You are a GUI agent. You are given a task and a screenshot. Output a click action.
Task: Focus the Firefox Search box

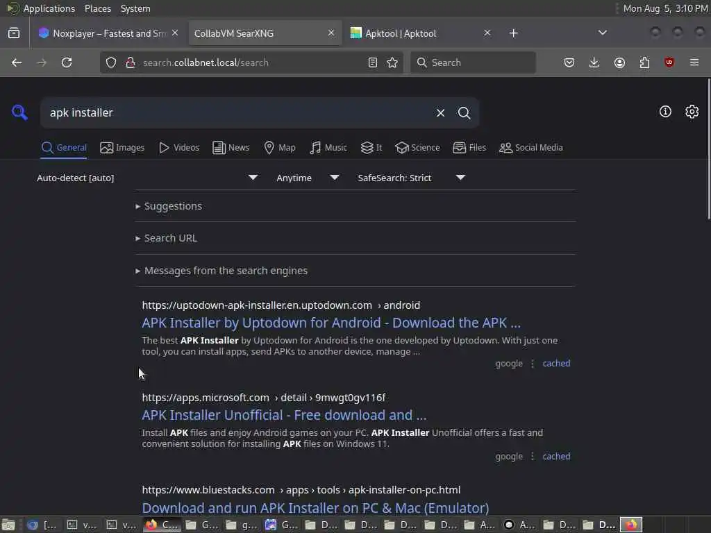pyautogui.click(x=473, y=62)
